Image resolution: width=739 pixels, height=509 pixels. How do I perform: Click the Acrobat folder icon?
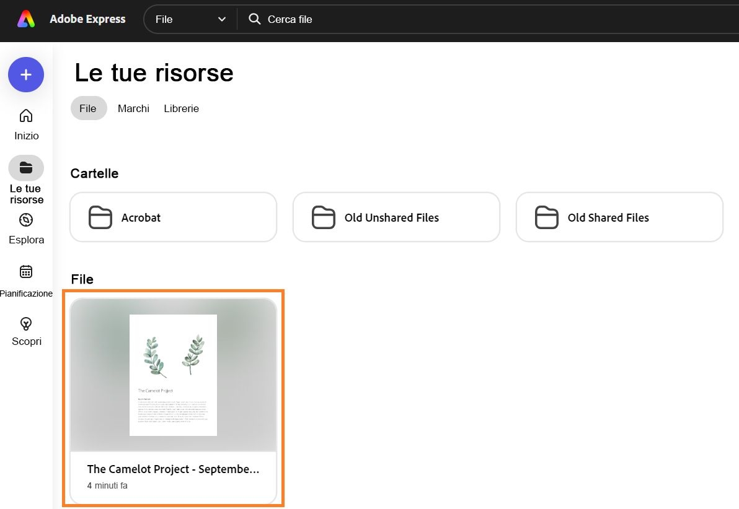[x=100, y=217]
